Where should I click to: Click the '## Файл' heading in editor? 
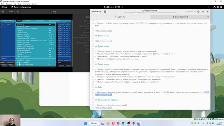tap(99, 87)
